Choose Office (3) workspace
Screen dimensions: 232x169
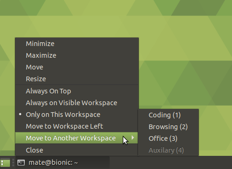[168, 138]
